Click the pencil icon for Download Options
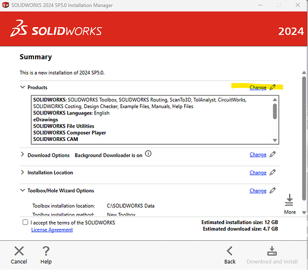This screenshot has width=308, height=270. [272, 154]
